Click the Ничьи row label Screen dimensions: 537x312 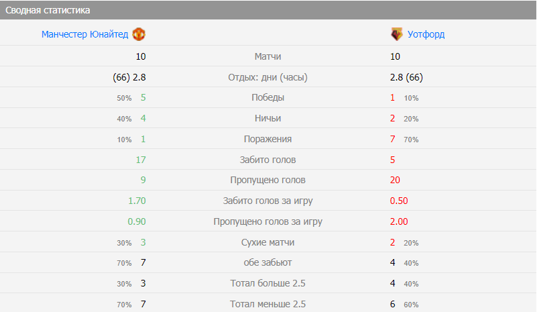(x=268, y=118)
